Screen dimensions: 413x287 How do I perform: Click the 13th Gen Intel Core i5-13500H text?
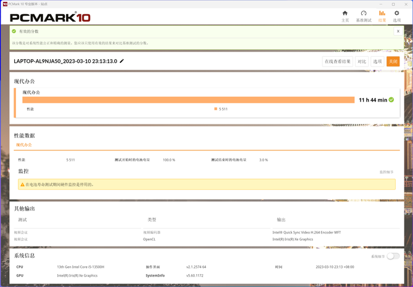[81, 267]
